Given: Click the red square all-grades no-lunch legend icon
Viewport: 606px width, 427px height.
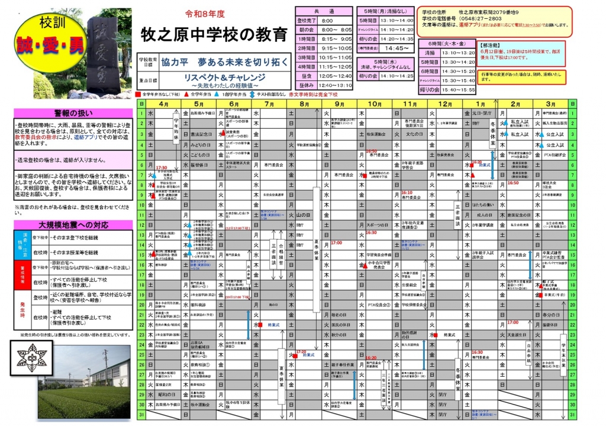Looking at the screenshot, I should click(x=138, y=93).
